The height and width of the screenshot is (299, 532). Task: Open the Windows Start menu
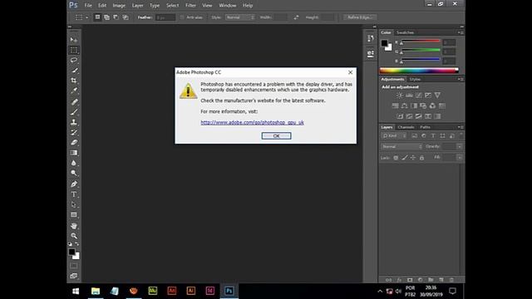(76, 292)
